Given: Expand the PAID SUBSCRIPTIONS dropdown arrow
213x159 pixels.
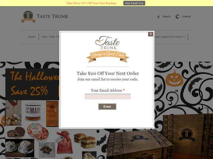Looking at the screenshot, I should coord(184,37).
